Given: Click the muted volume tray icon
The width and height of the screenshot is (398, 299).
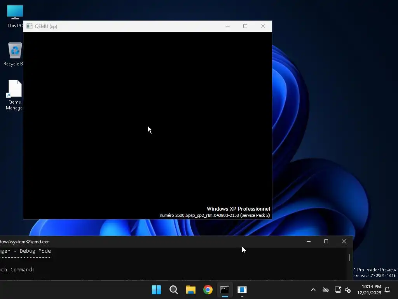Looking at the screenshot, I should (348, 290).
